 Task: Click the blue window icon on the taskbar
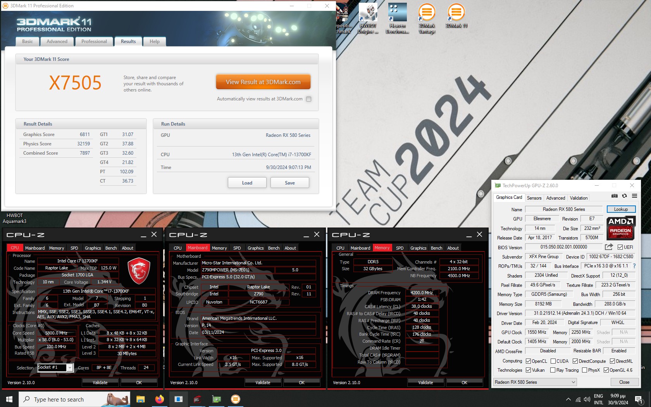point(178,399)
